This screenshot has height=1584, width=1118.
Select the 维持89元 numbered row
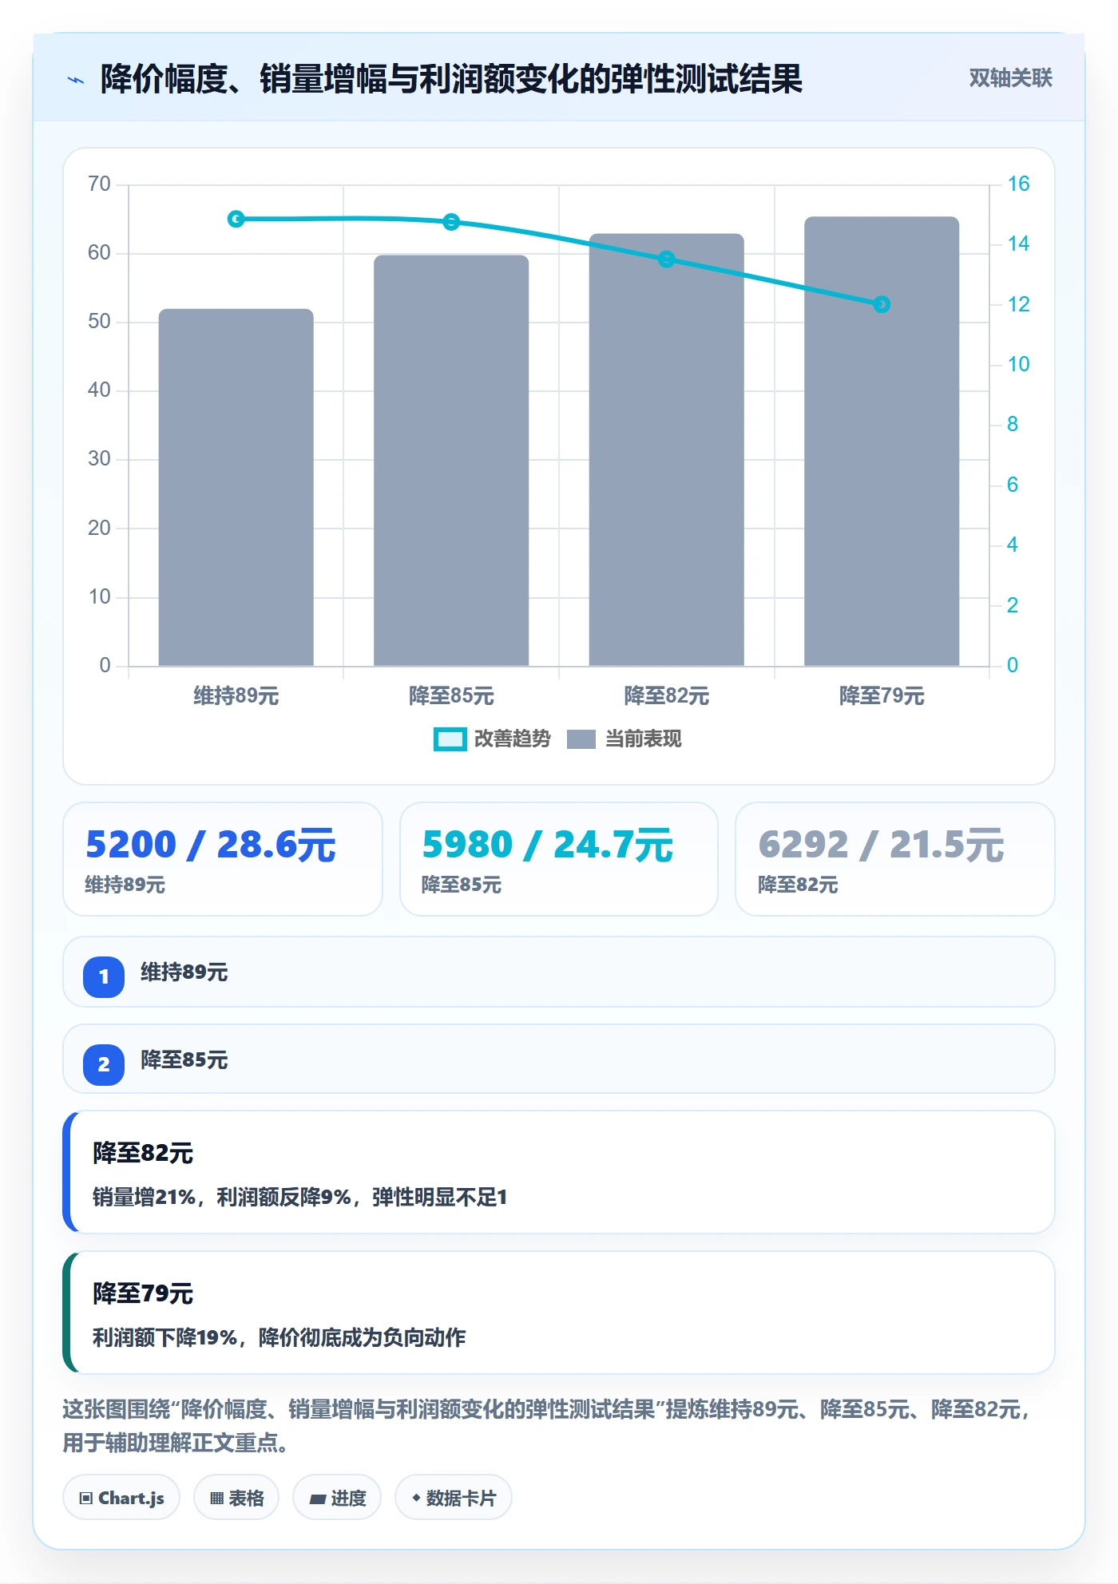pyautogui.click(x=559, y=972)
